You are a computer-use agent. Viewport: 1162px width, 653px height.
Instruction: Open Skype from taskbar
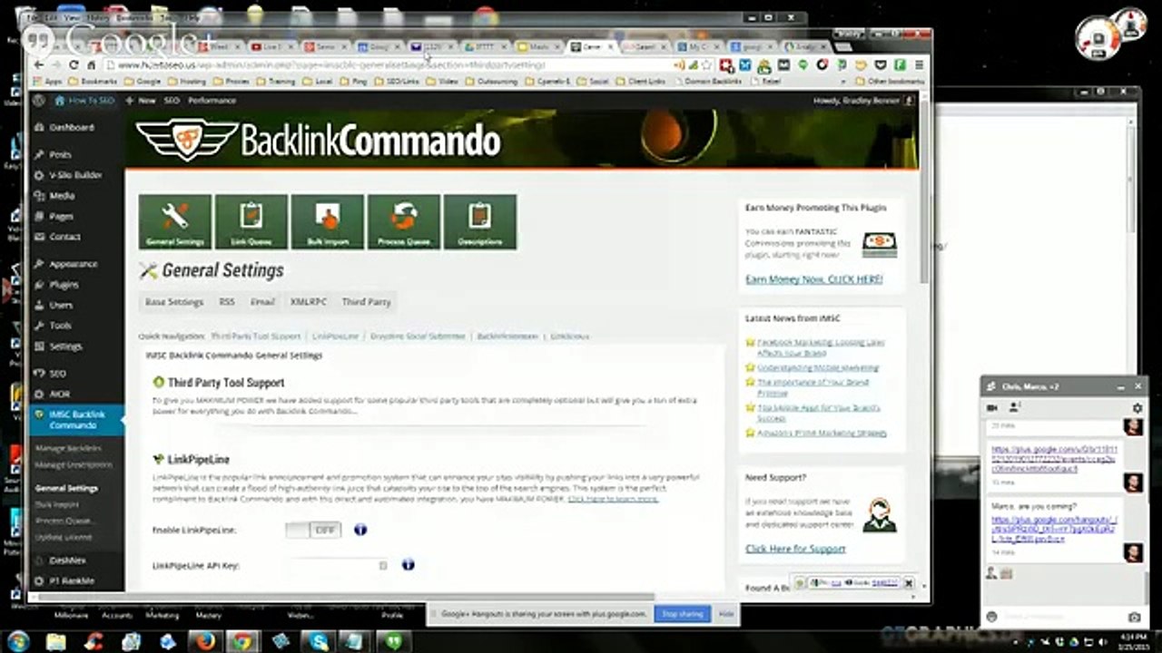tap(320, 641)
